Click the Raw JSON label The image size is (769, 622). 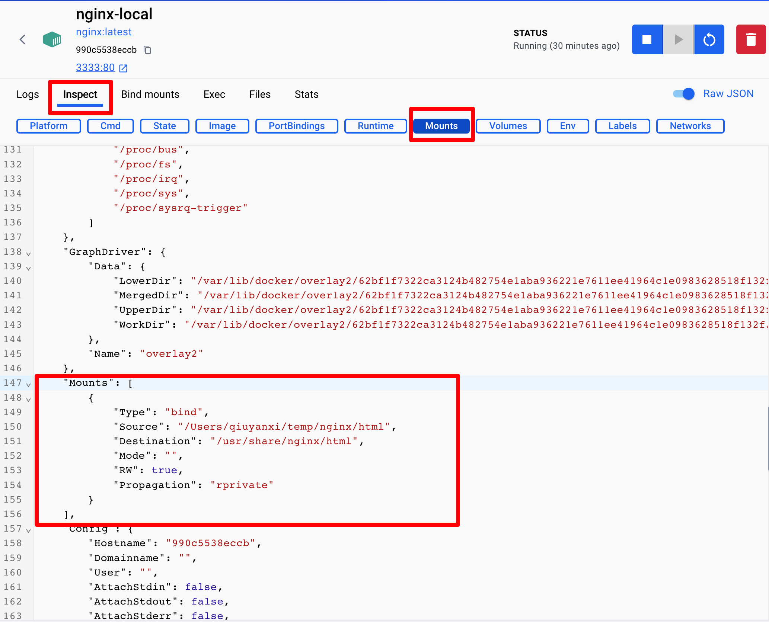tap(728, 94)
